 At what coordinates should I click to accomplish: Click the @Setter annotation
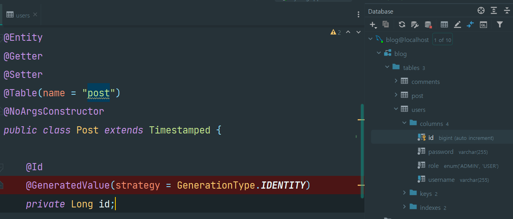click(x=23, y=75)
